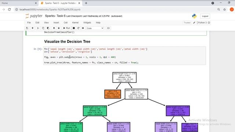Click the green versicolor node with samples 54
Viewport: 235px width, 132px height.
pyautogui.click(x=95, y=111)
